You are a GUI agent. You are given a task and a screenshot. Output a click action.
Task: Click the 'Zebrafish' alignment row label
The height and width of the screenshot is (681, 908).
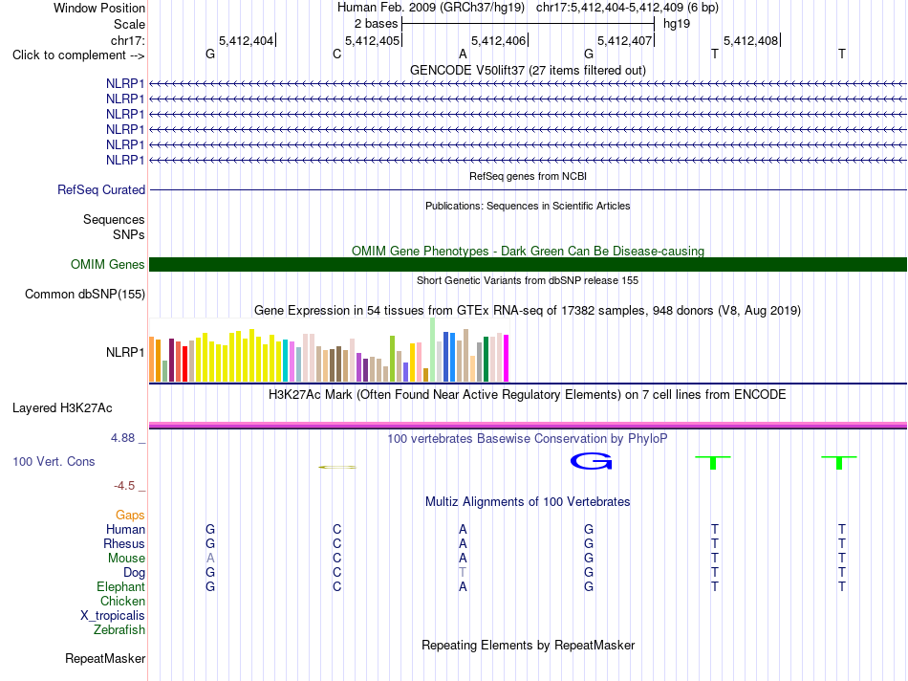click(x=119, y=629)
